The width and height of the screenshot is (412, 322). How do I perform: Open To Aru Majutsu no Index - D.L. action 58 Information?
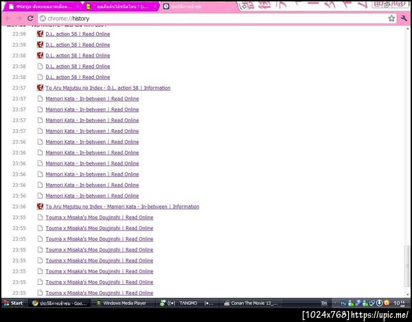(108, 88)
